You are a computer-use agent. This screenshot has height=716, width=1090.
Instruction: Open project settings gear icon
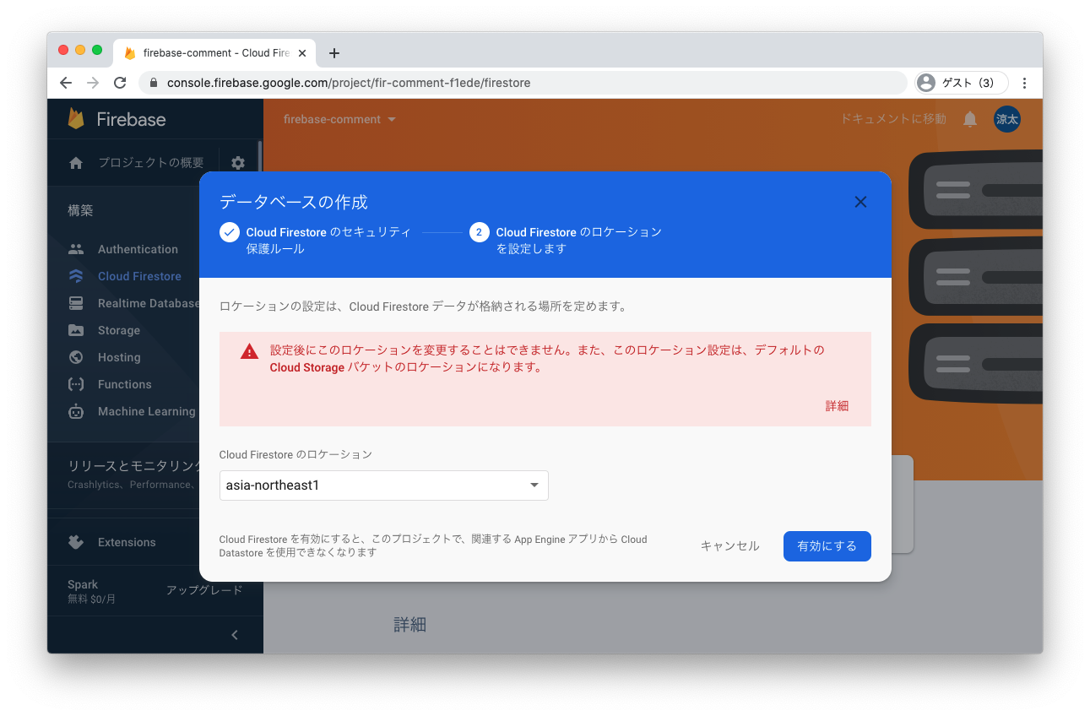point(238,163)
